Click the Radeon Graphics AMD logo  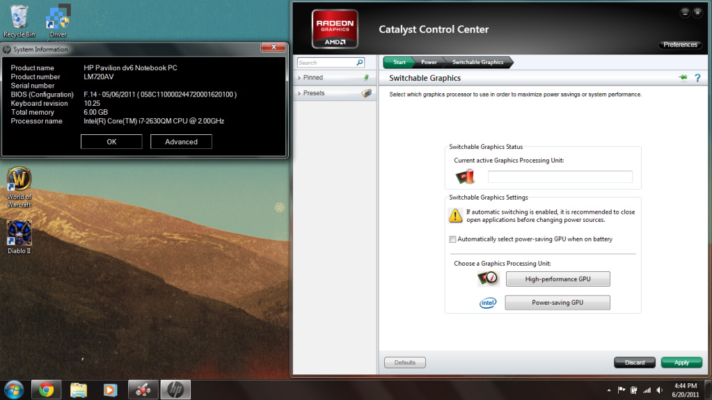(335, 29)
